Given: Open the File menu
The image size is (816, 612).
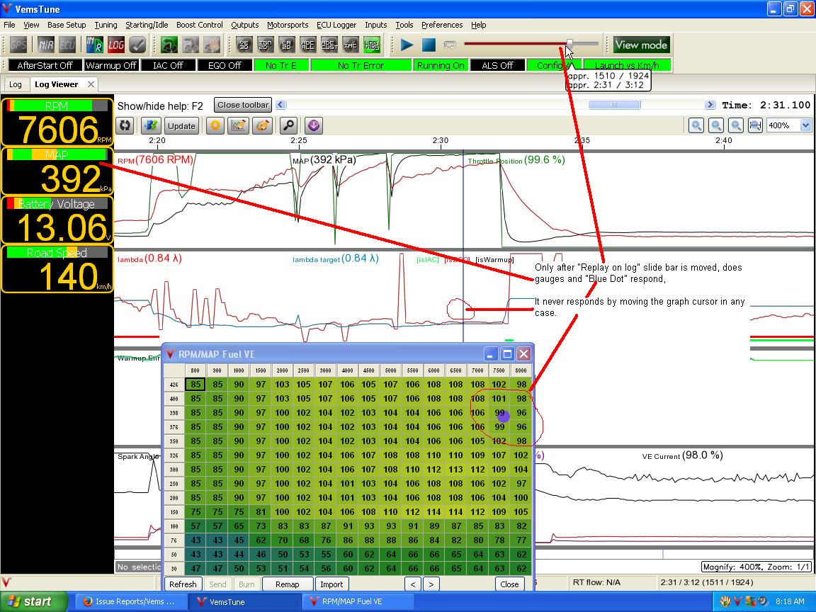Looking at the screenshot, I should point(9,25).
